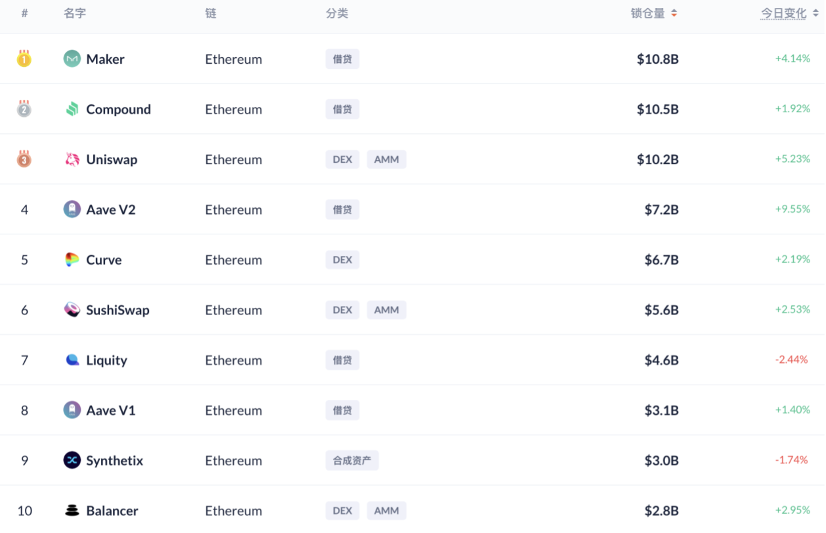
Task: Click the Compound green logo icon
Action: click(x=72, y=109)
